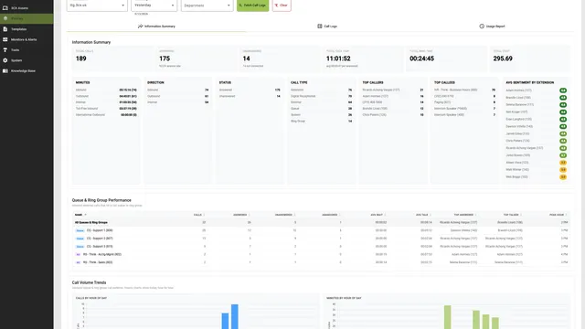Click the table icon beside Call Logs
Viewport: 585px width, 329px height.
click(320, 27)
